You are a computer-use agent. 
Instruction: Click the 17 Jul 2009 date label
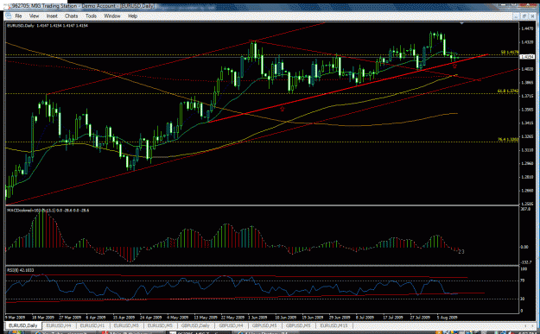[393, 317]
